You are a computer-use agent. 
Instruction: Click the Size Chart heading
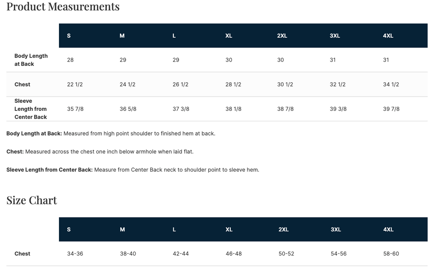click(32, 200)
